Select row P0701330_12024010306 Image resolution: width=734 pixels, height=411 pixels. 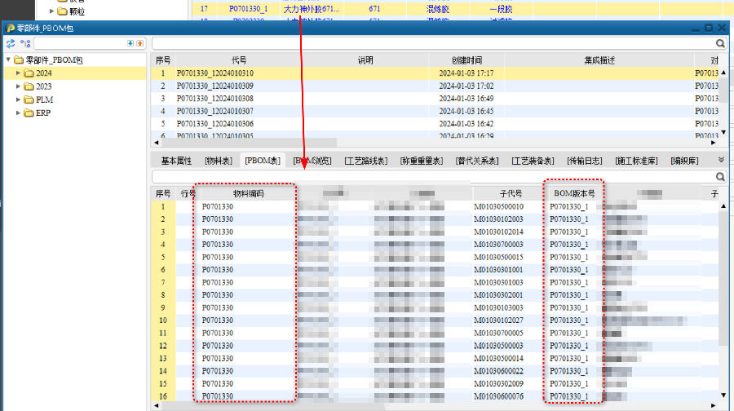tap(435, 124)
